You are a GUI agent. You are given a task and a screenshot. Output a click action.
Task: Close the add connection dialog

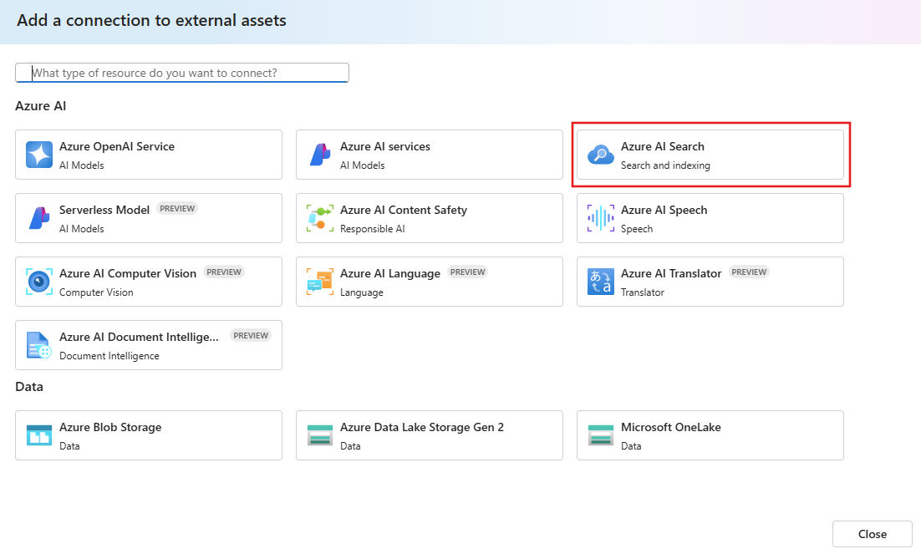[x=873, y=534]
